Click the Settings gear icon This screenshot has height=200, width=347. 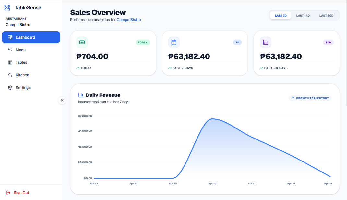pyautogui.click(x=10, y=88)
